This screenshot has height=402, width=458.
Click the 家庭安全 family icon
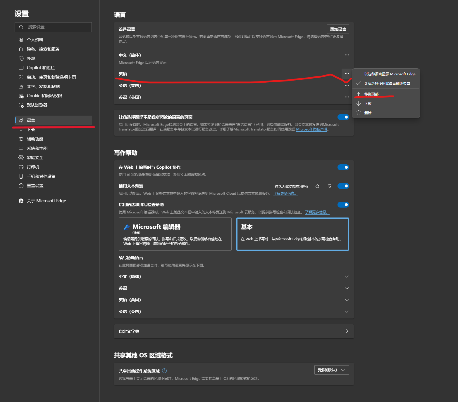(21, 158)
